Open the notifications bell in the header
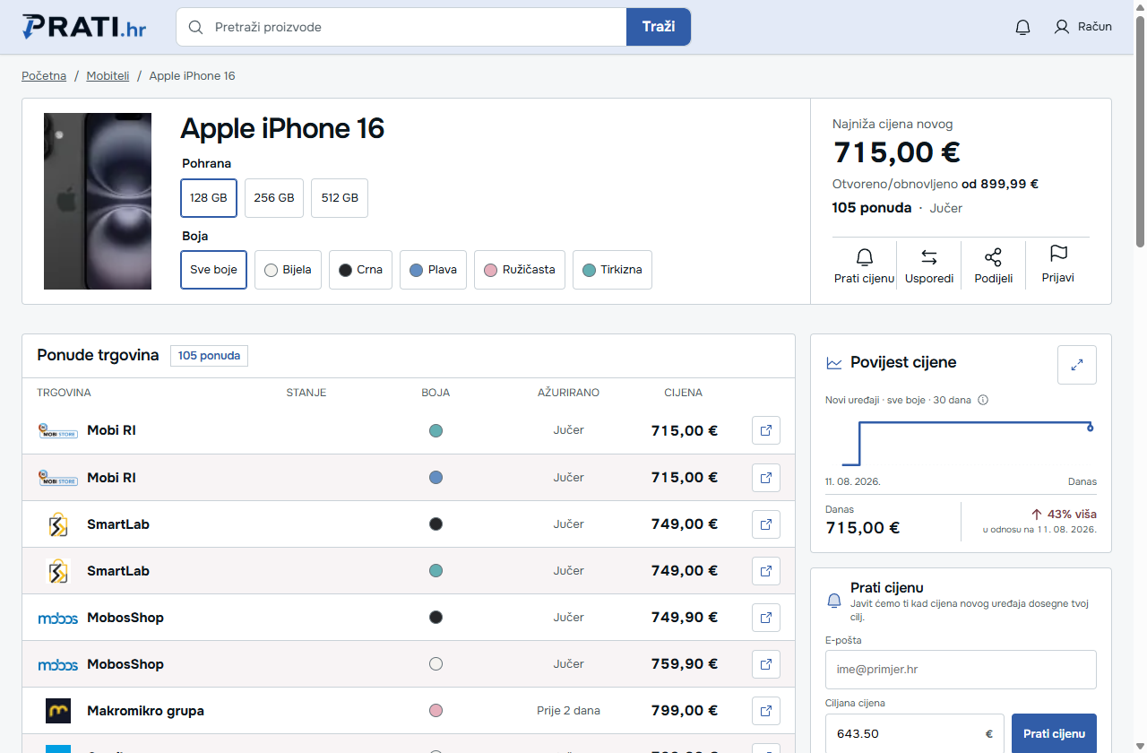Screen dimensions: 1147x753 1022,27
